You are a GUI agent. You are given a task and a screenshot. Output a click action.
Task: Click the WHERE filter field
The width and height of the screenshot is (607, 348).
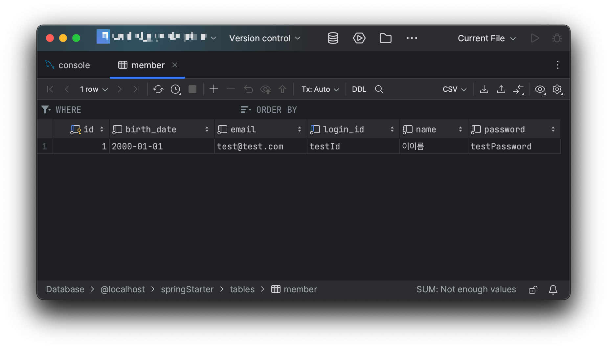[x=138, y=110]
